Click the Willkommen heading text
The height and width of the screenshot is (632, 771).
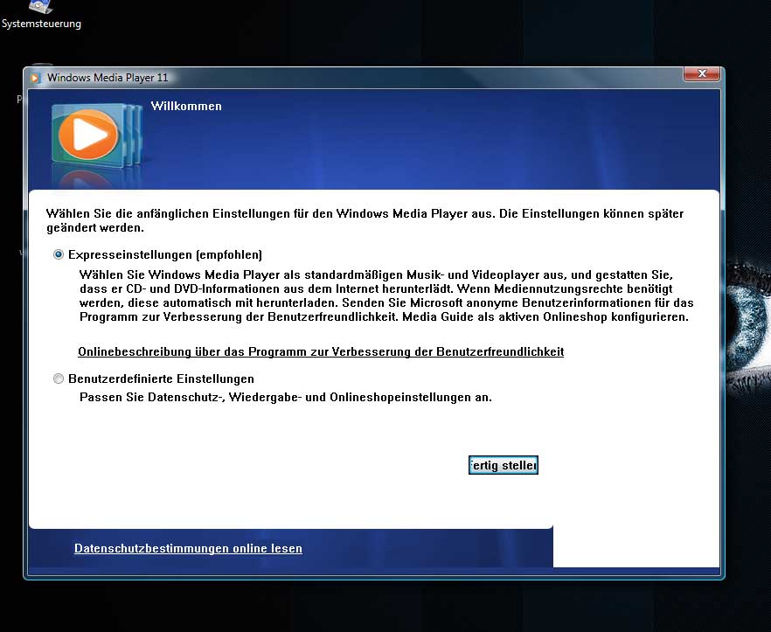point(186,107)
